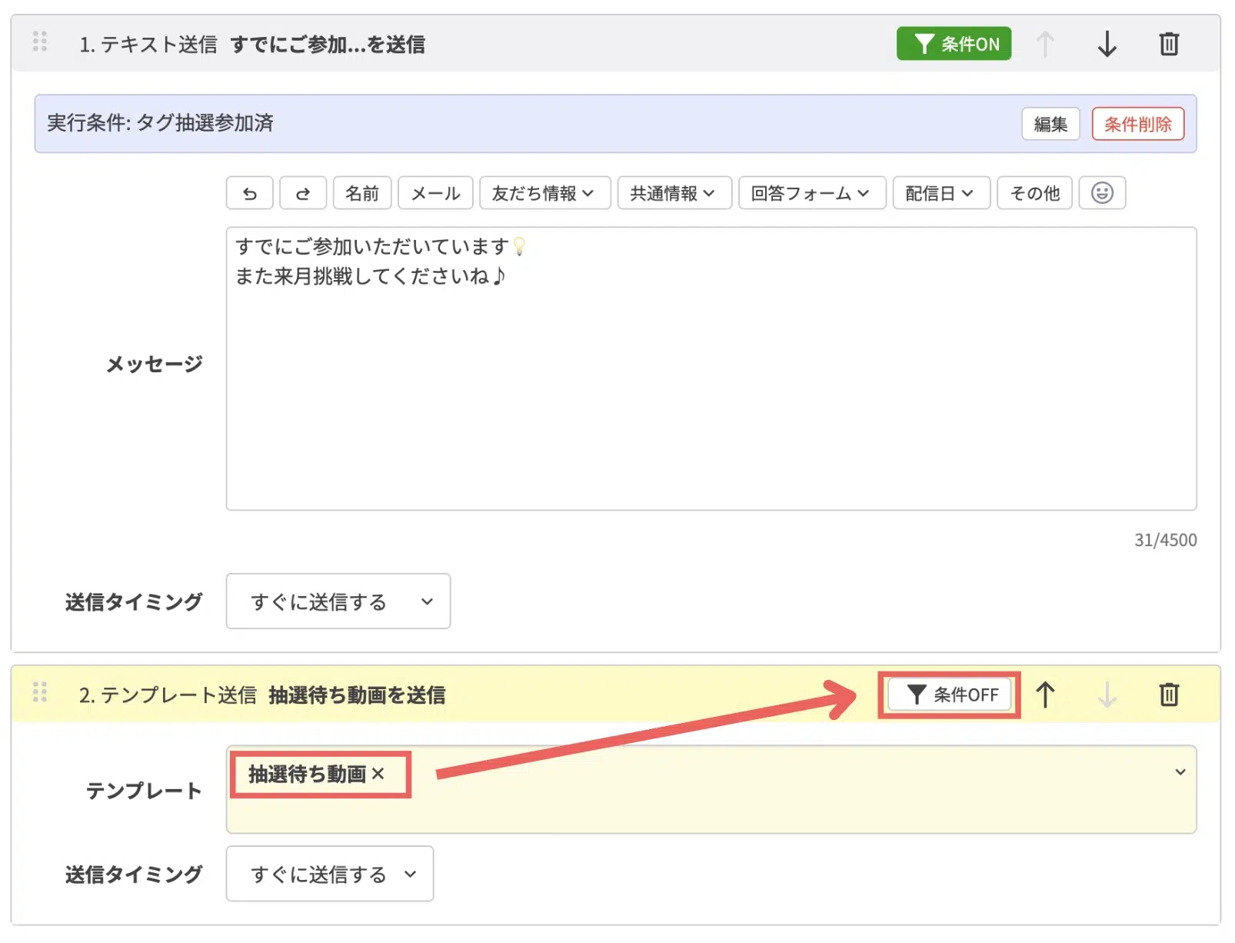Click the 抽選待ち動画 template tag
The width and height of the screenshot is (1235, 943).
(307, 774)
